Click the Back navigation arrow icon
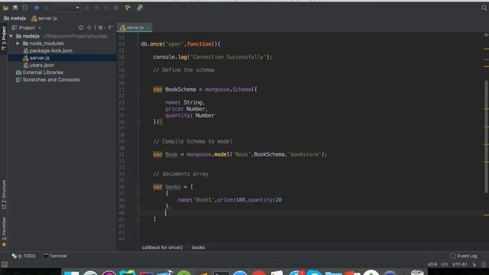This screenshot has height=275, width=489. coord(37,8)
